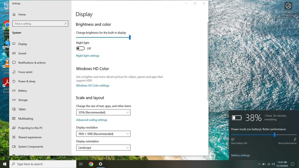Select the Display monitor icon in sidebar
299x168 pixels.
point(14,44)
